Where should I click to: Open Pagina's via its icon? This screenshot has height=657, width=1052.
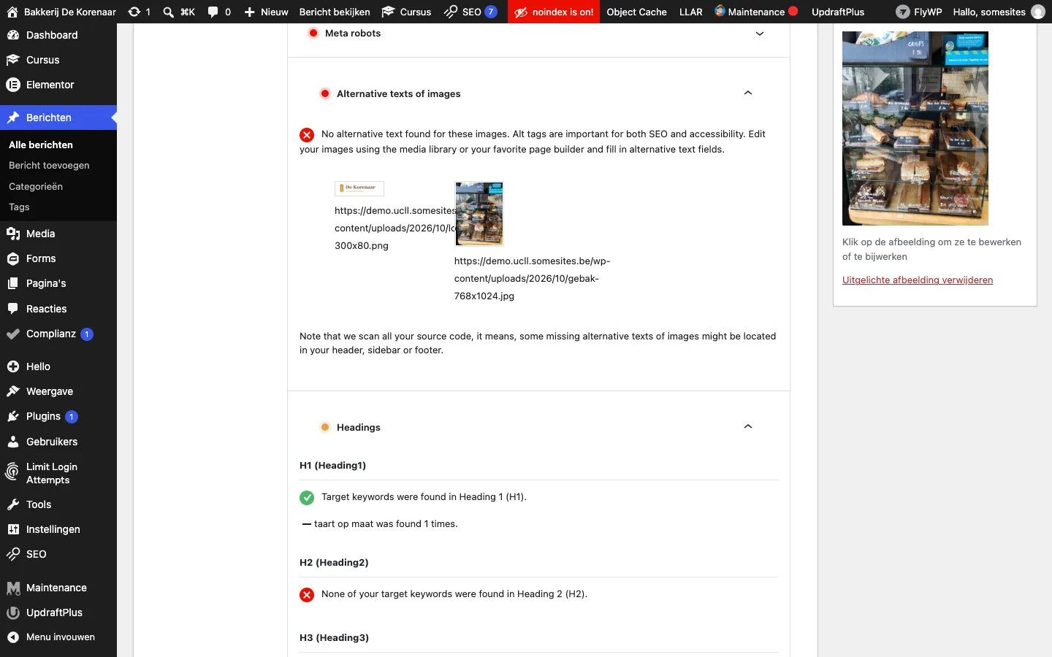pos(13,283)
